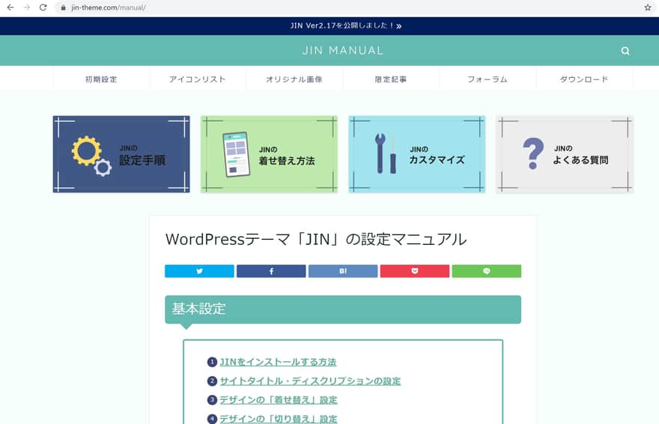The height and width of the screenshot is (424, 659).
Task: Share via Hatena B! button
Action: pyautogui.click(x=343, y=271)
